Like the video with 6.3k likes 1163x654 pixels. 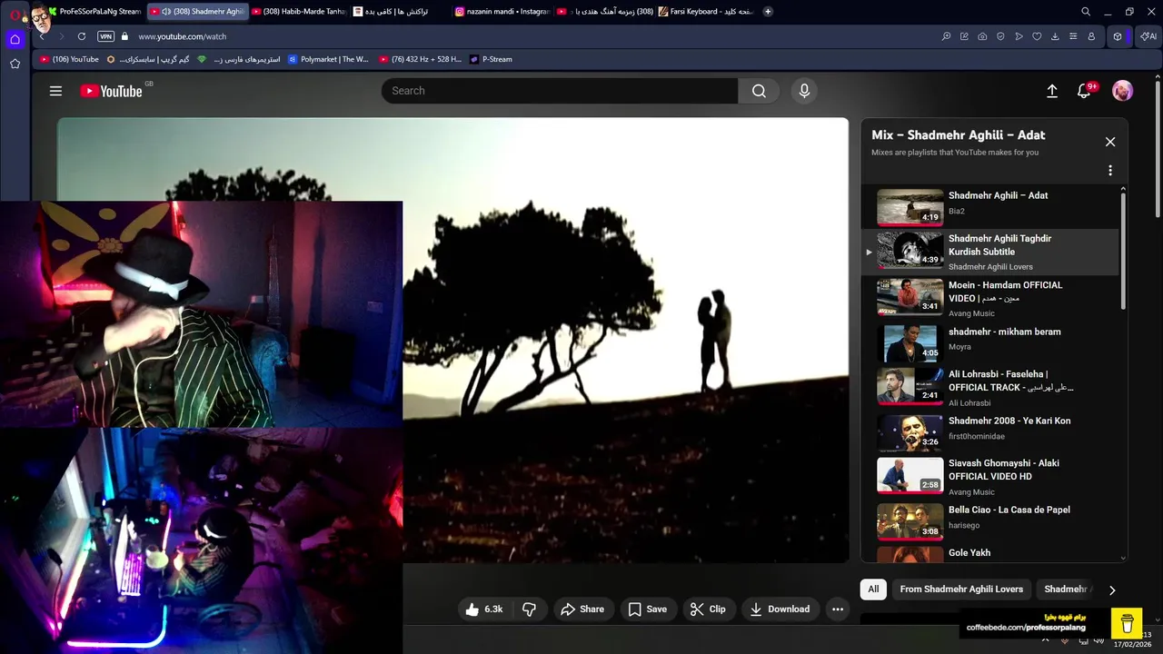[x=484, y=609]
